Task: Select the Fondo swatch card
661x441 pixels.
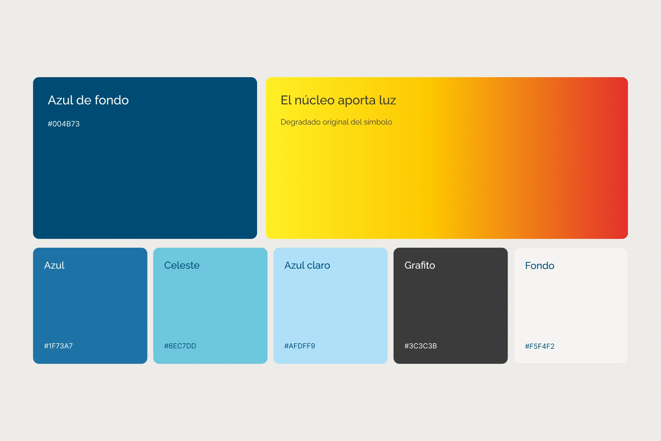Action: pyautogui.click(x=571, y=306)
